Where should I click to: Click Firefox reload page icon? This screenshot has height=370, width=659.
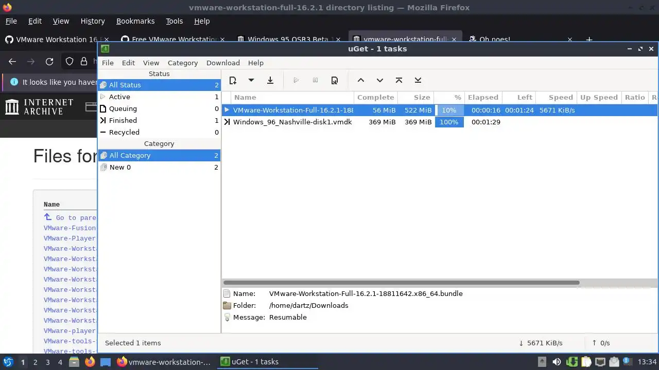(x=49, y=62)
